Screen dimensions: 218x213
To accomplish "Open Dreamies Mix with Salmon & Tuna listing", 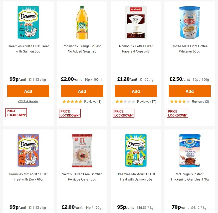I will pos(136,176).
